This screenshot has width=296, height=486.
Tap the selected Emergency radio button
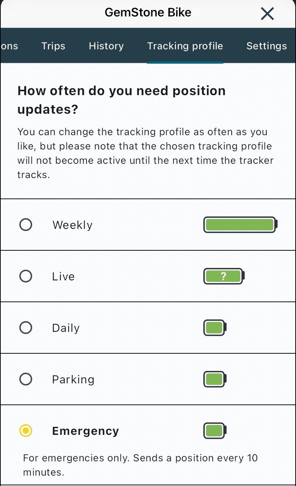(25, 431)
